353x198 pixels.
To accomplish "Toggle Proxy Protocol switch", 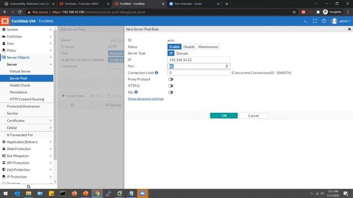I will [x=170, y=79].
